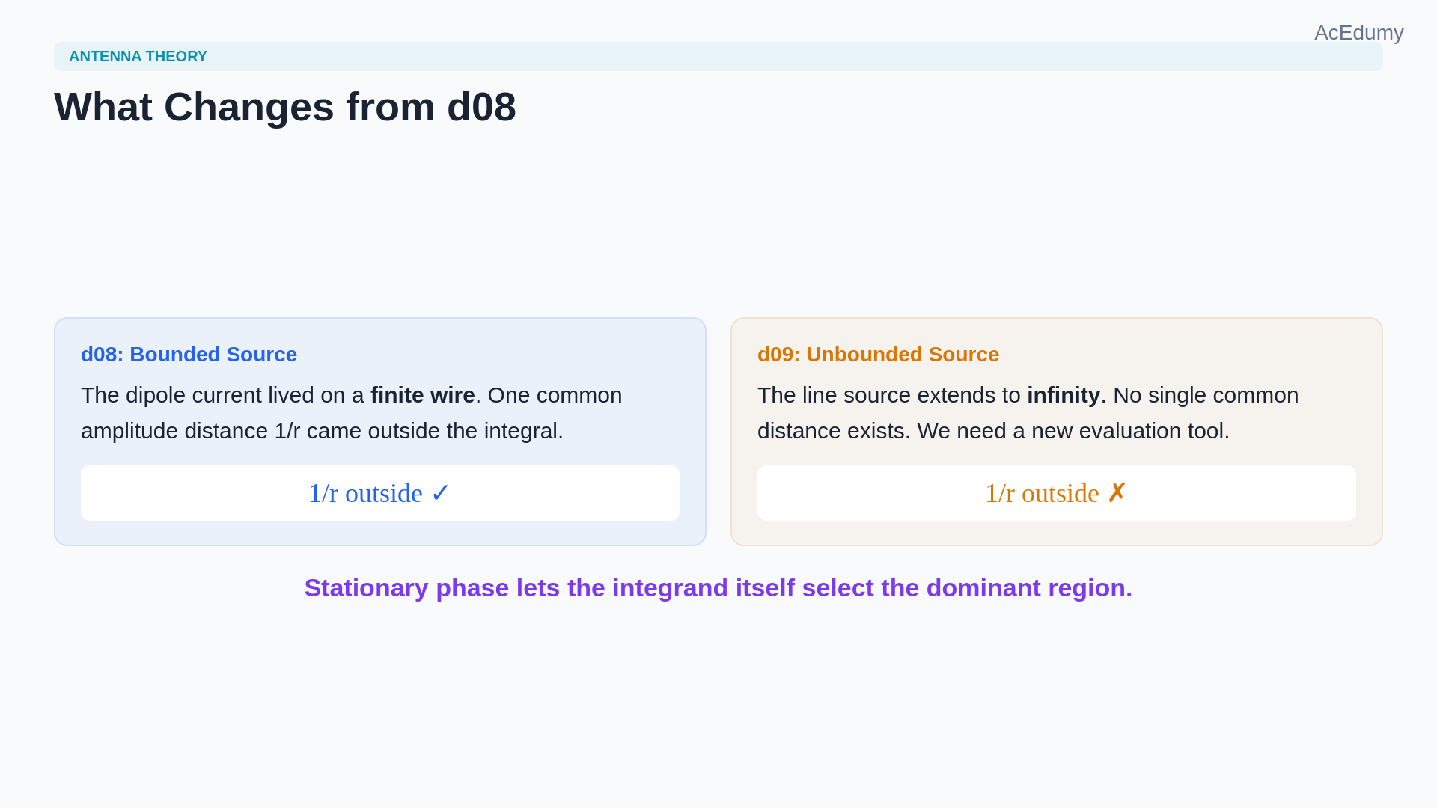This screenshot has height=808, width=1437.
Task: Click the line source description paragraph
Action: (x=1028, y=413)
